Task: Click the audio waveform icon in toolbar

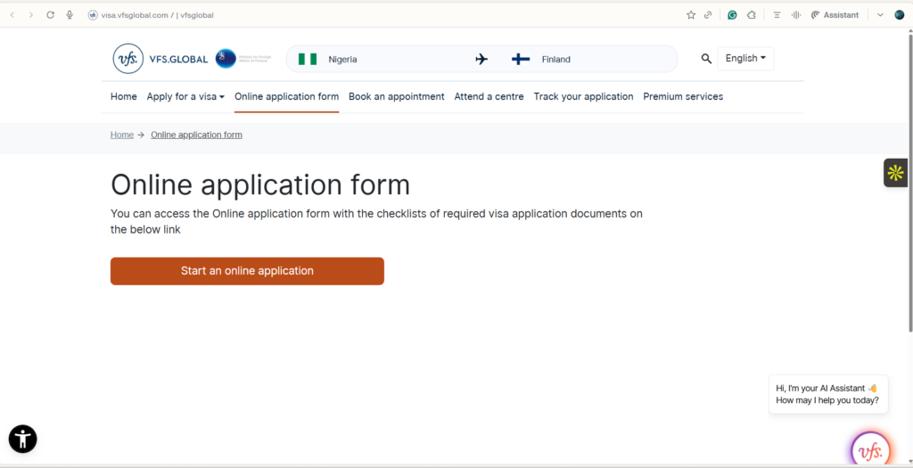Action: (796, 15)
